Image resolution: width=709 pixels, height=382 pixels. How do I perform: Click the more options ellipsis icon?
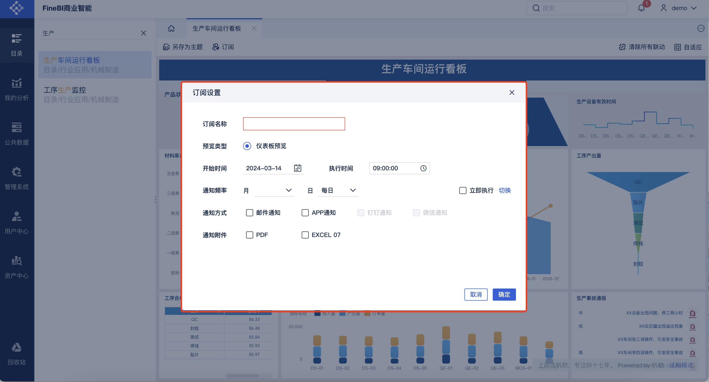[700, 28]
